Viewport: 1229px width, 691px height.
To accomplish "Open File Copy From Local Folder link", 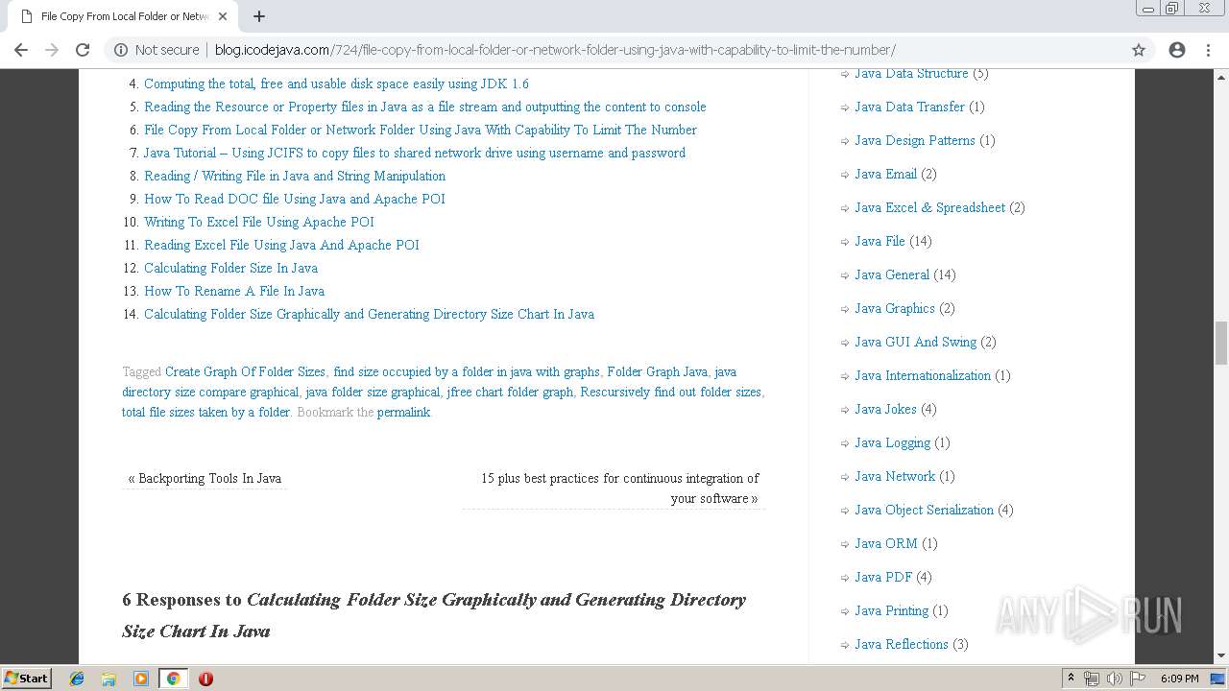I will click(421, 131).
